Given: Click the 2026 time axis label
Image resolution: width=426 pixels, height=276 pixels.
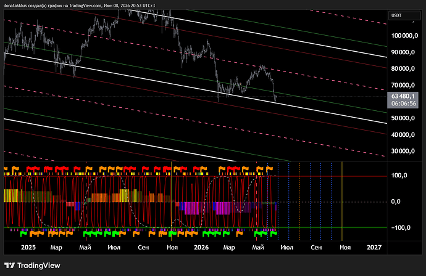Looking at the screenshot, I should 201,247.
